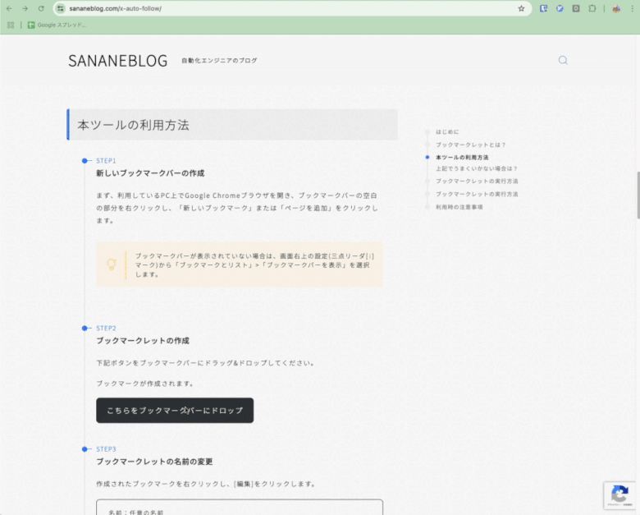Click heading ブックマークレットの作成
Image resolution: width=640 pixels, height=515 pixels.
click(143, 341)
